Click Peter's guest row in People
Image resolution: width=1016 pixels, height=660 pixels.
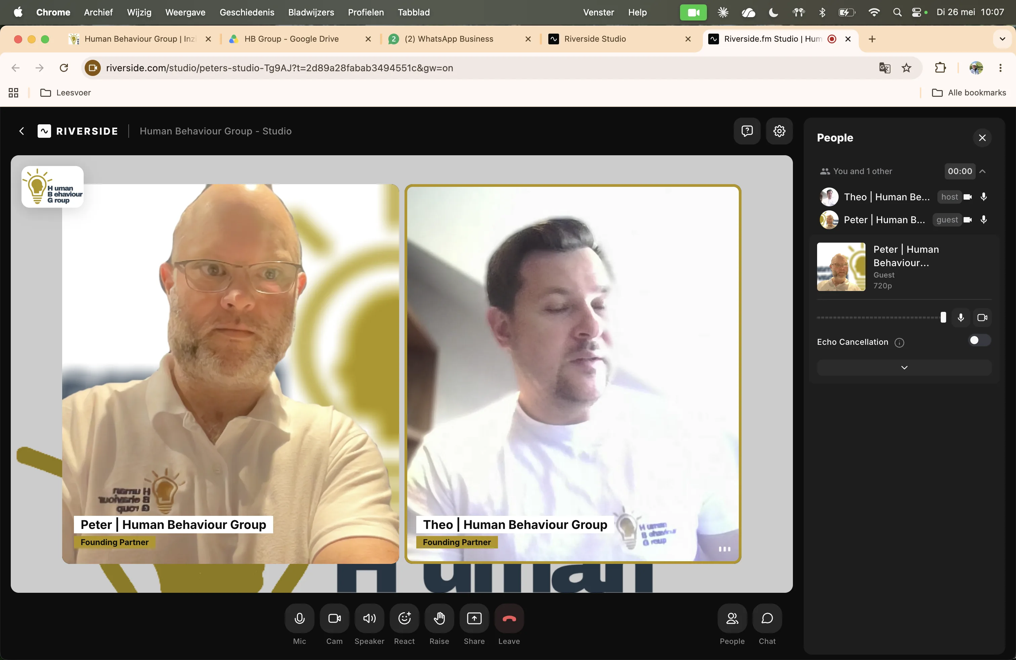tap(904, 220)
